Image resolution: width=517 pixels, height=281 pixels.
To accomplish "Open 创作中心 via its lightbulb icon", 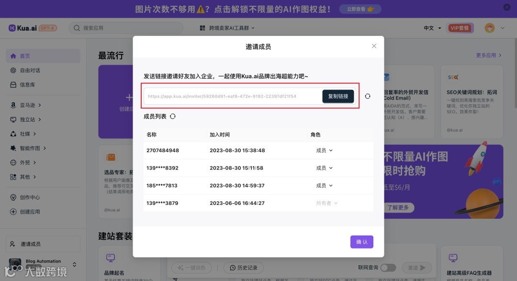I will [13, 197].
